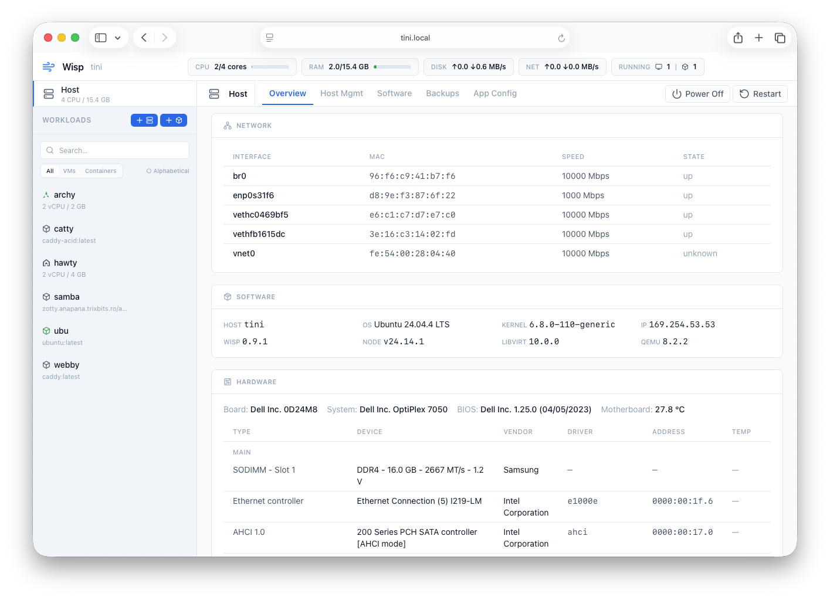This screenshot has width=830, height=600.
Task: Click the MAC address fe:54:00:28:04:40
Action: click(412, 253)
